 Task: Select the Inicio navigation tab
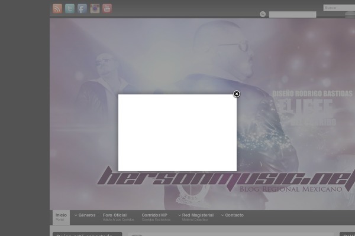[x=61, y=217]
